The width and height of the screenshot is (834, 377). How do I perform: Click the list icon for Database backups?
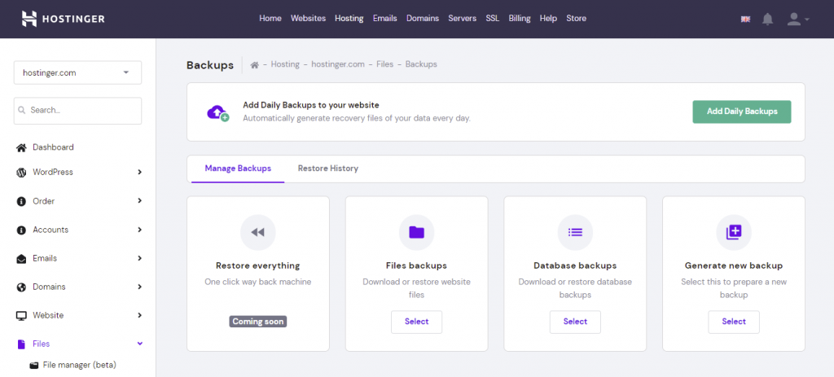(575, 232)
